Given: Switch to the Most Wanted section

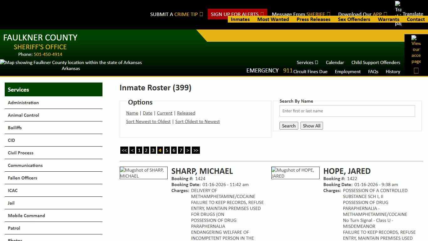Looking at the screenshot, I should coord(273,19).
